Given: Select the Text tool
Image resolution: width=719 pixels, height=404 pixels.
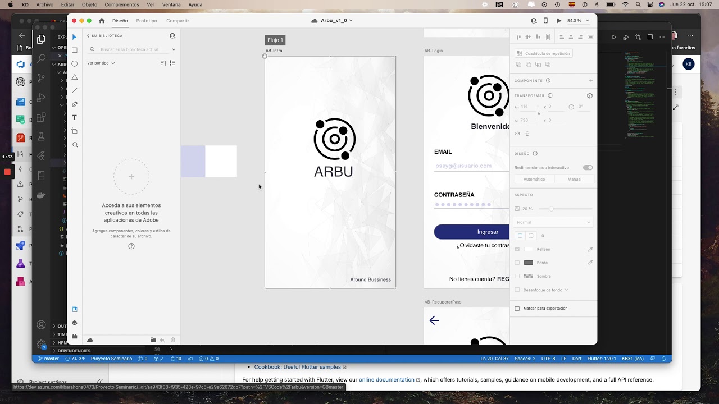Looking at the screenshot, I should (x=75, y=118).
